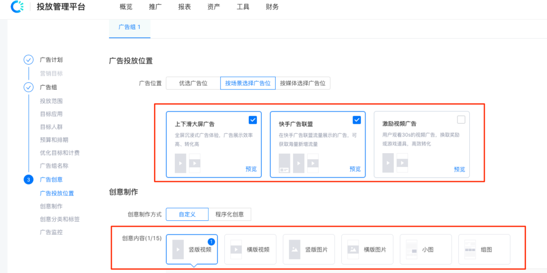This screenshot has width=547, height=273.
Task: Select the 组图 creative format icon
Action: pos(484,249)
